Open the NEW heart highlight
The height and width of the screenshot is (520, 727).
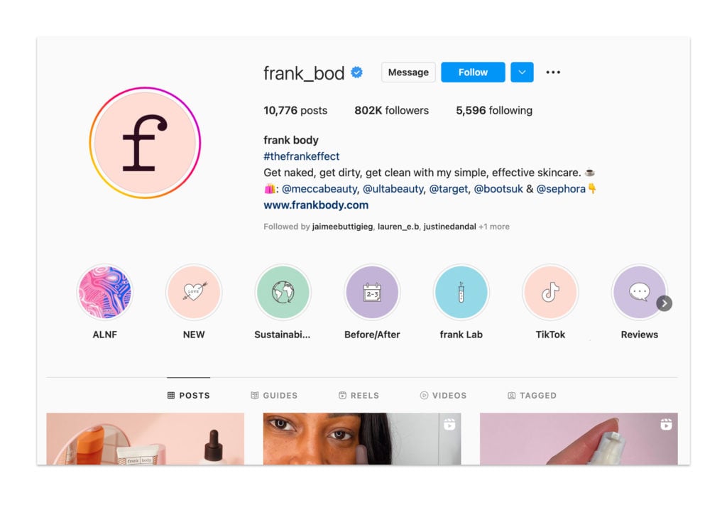[x=194, y=292]
